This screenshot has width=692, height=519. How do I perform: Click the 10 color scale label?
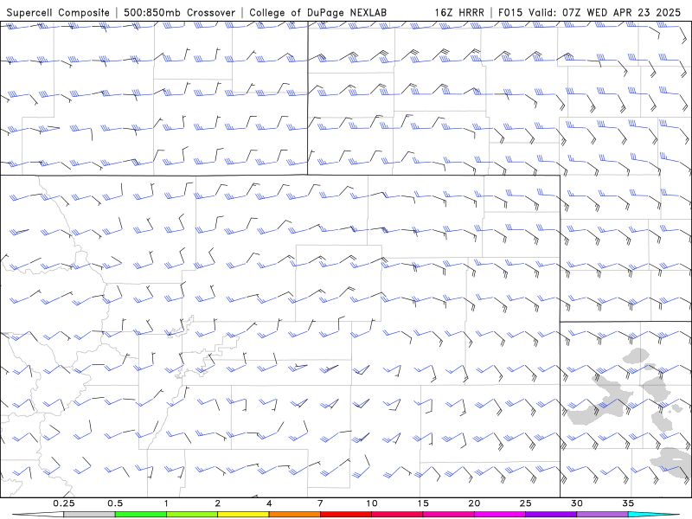(372, 503)
